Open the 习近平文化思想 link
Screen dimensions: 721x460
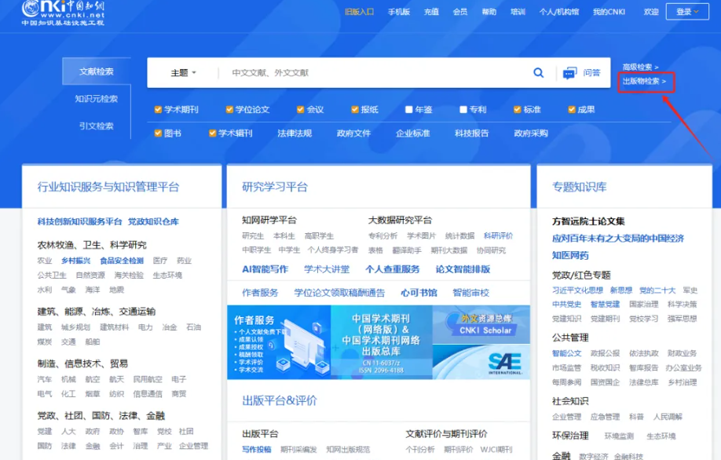point(577,290)
